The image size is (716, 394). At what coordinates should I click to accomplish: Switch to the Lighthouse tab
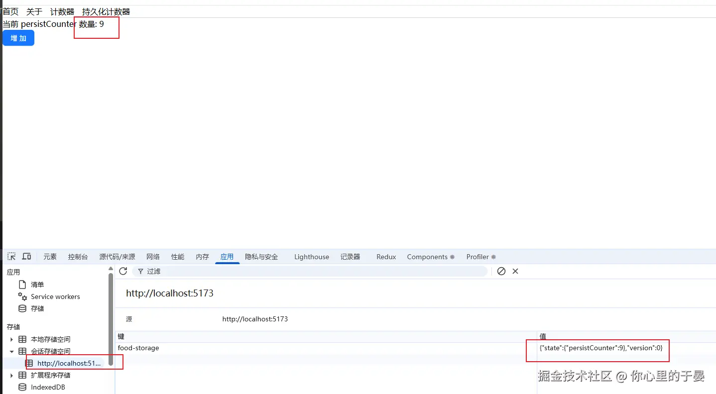click(312, 257)
